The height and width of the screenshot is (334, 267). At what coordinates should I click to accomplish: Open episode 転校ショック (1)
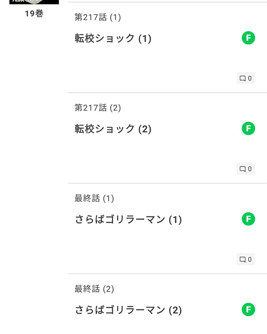pos(113,39)
